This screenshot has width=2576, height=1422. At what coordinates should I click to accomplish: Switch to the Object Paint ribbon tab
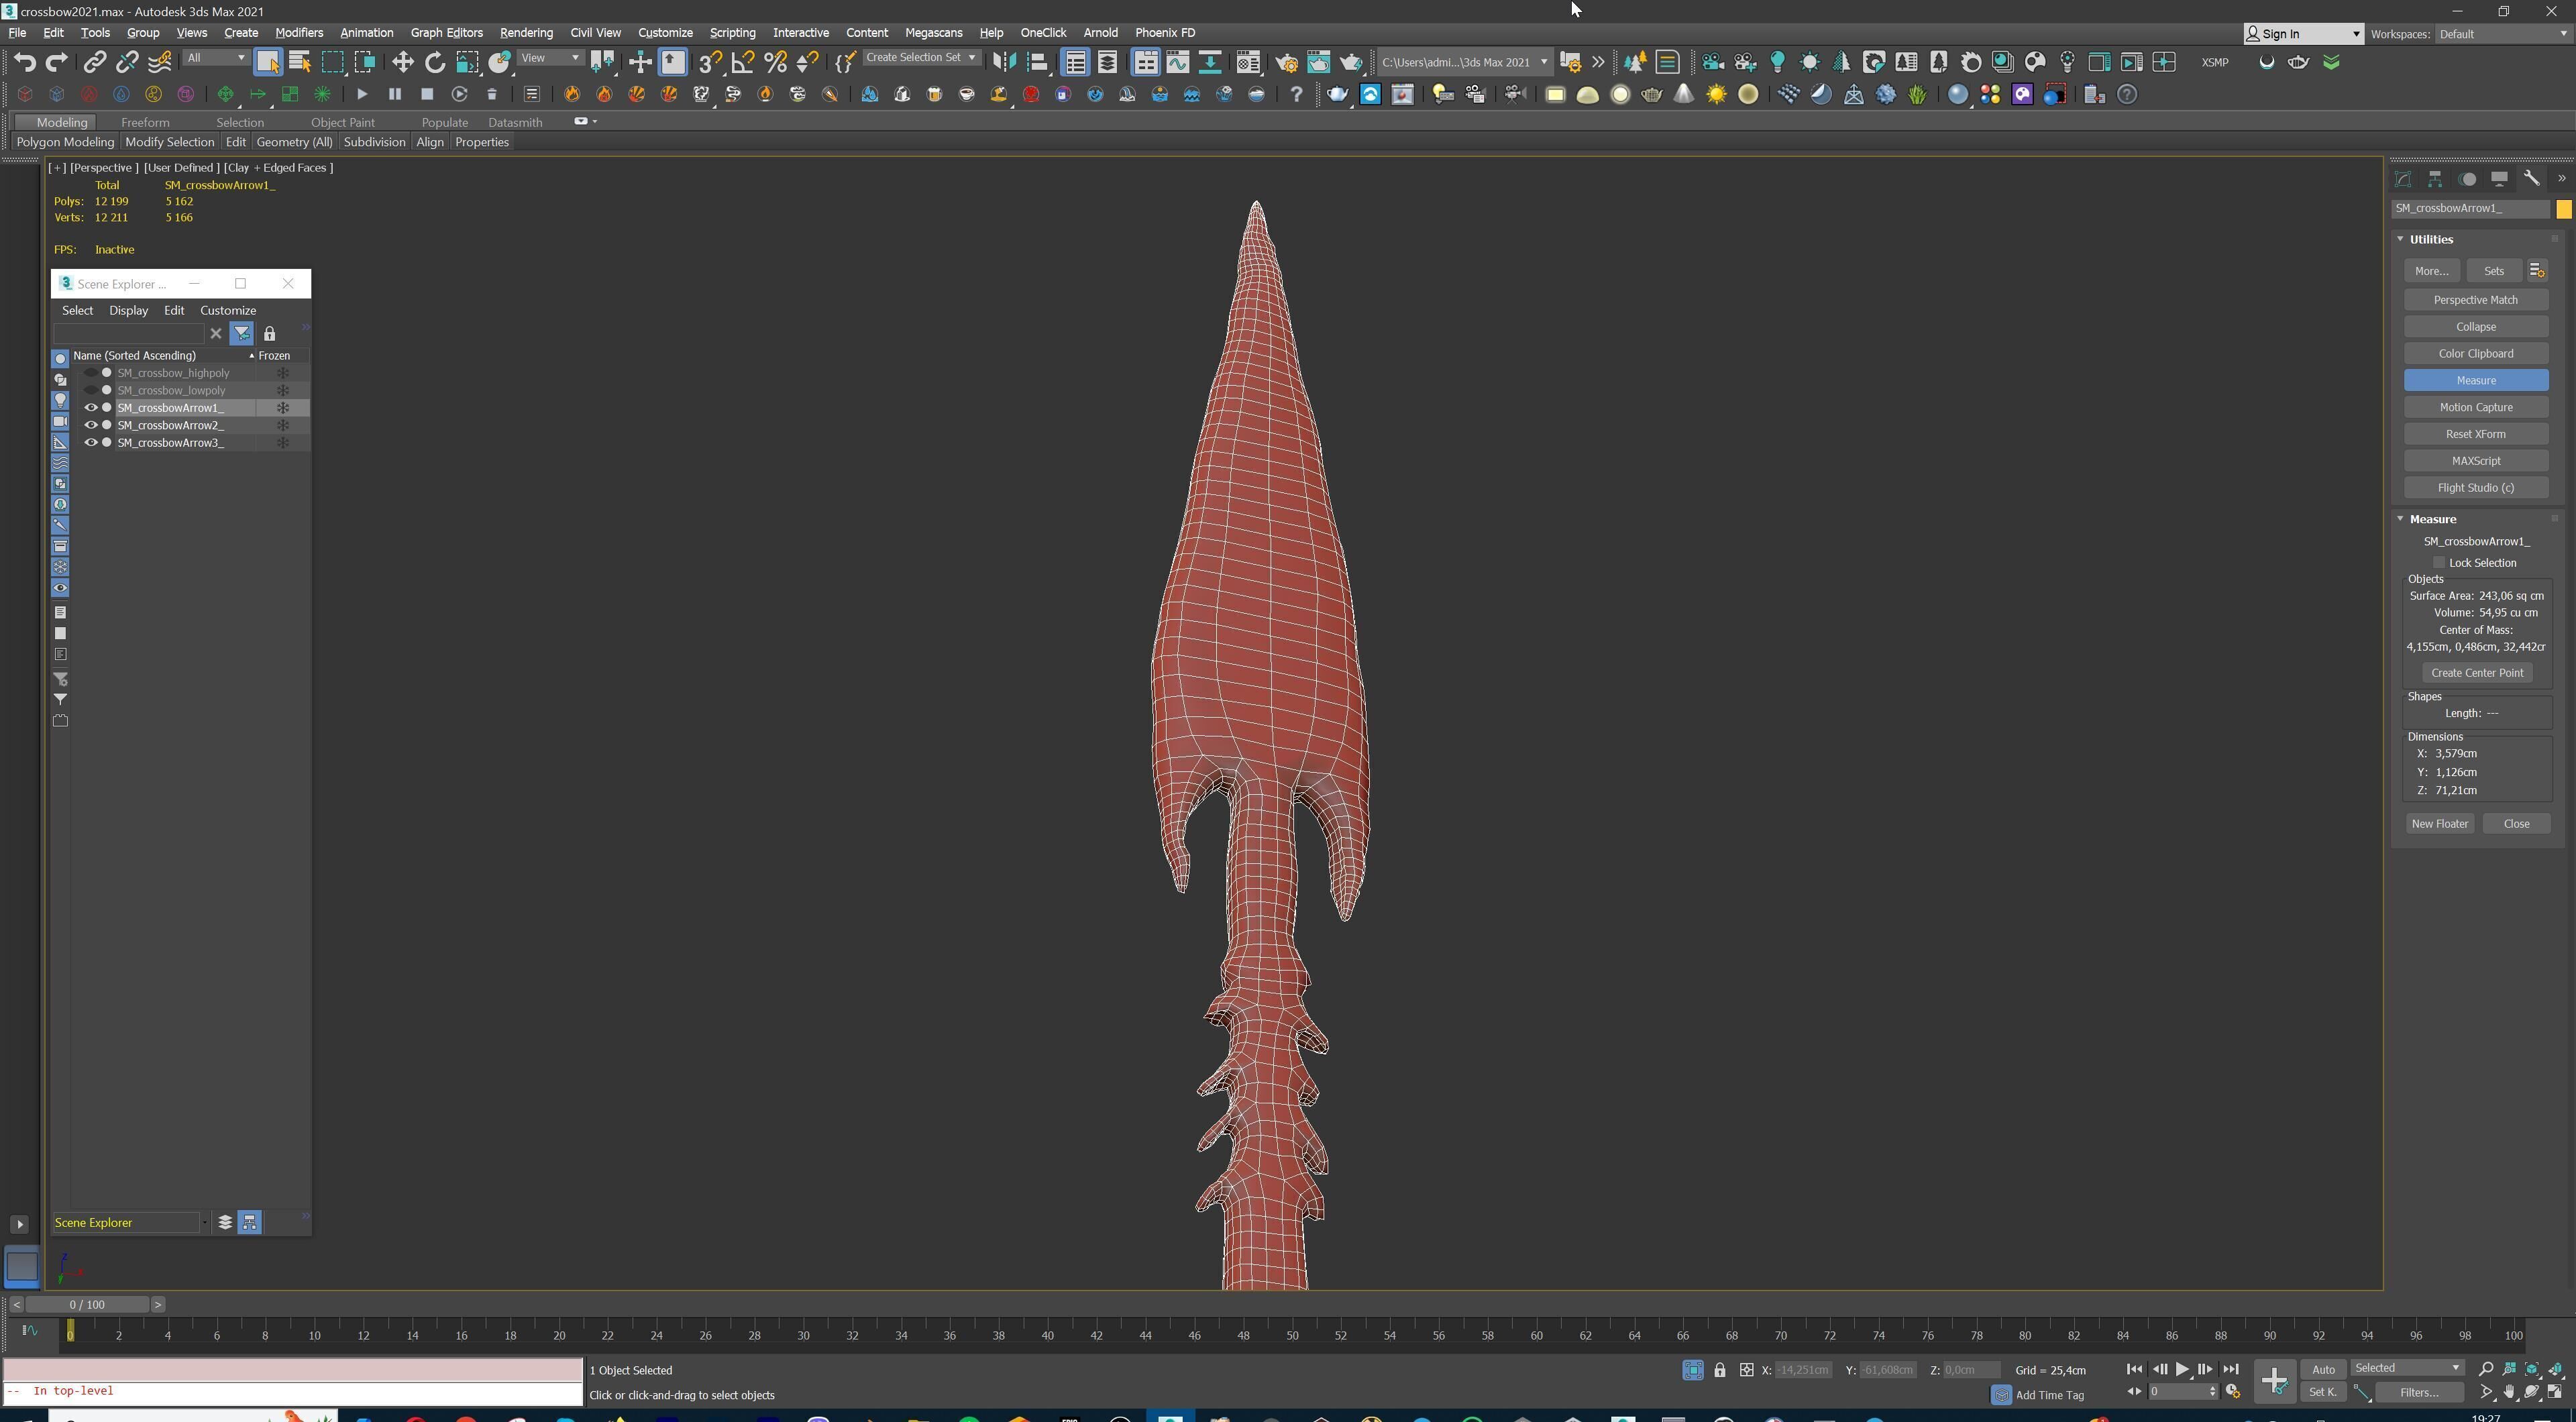(342, 122)
